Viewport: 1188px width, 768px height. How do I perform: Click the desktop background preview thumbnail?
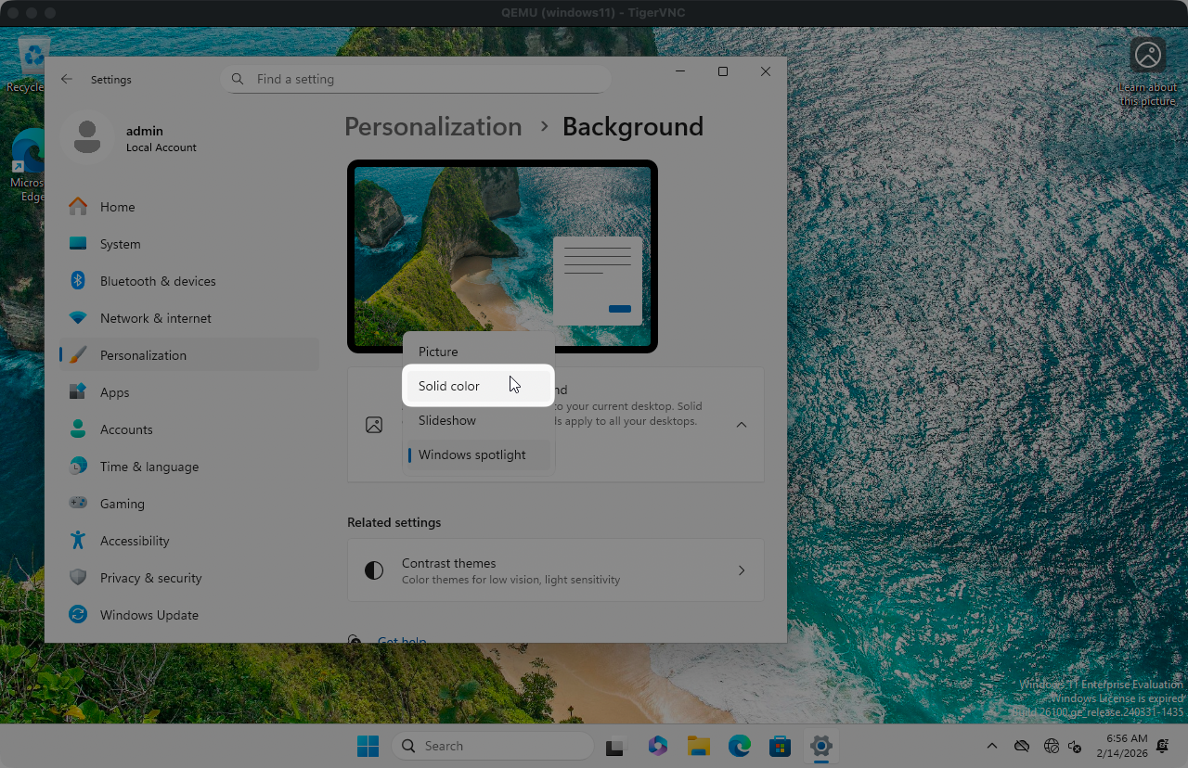pos(502,256)
